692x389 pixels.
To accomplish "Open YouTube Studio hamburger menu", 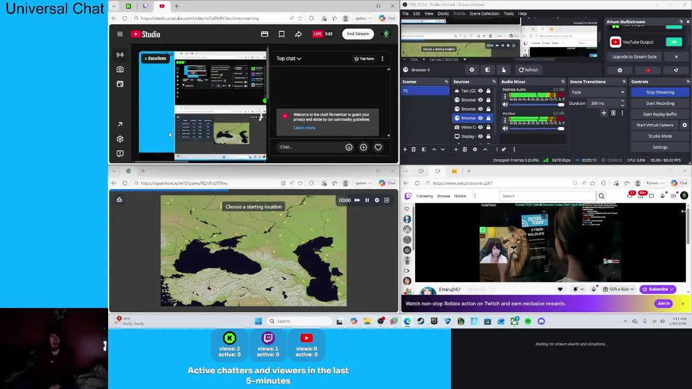I will 120,34.
